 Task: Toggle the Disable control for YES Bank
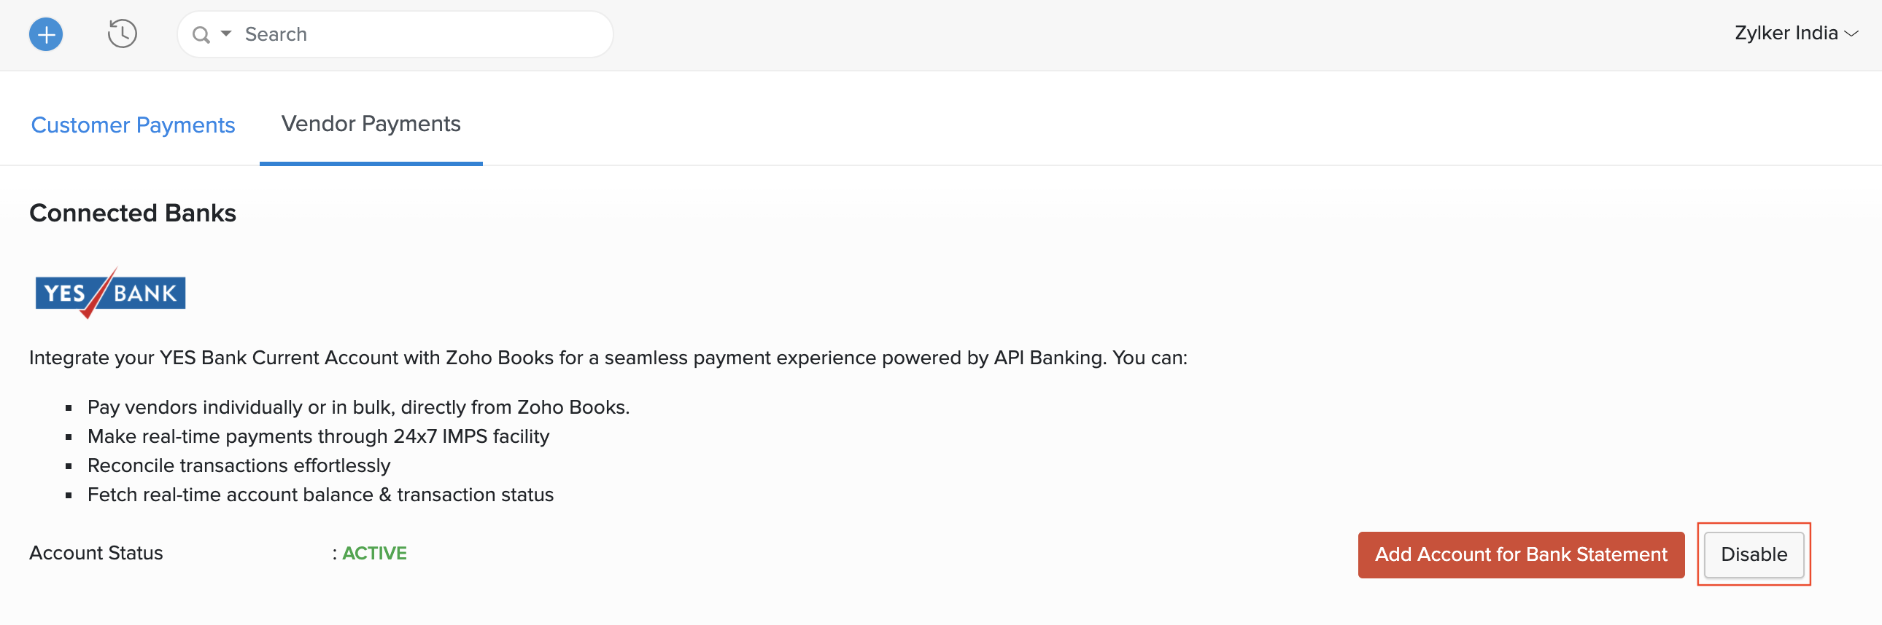click(x=1753, y=554)
